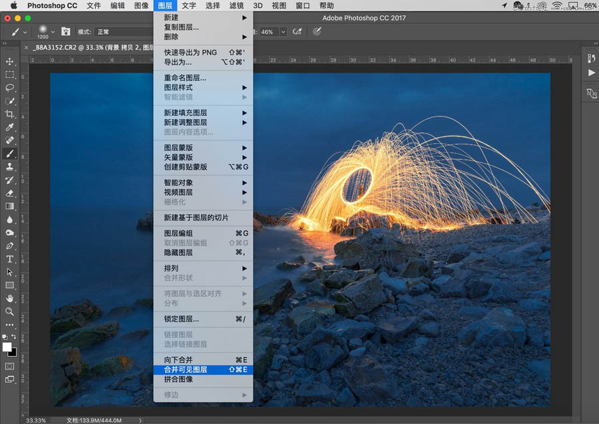Select the Clone Stamp tool
Image resolution: width=599 pixels, height=424 pixels.
(10, 168)
